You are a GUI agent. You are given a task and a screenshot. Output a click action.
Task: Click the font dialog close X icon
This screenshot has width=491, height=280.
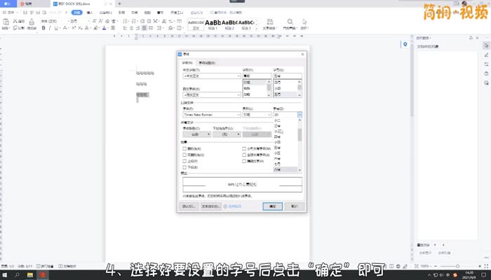[302, 54]
